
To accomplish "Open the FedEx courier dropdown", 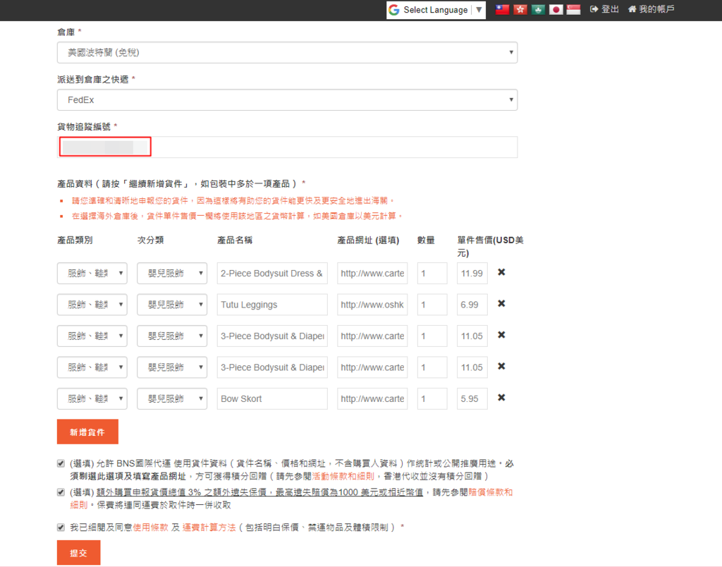I will [287, 100].
